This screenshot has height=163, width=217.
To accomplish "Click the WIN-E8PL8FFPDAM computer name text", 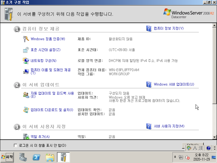I will tap(124, 70).
